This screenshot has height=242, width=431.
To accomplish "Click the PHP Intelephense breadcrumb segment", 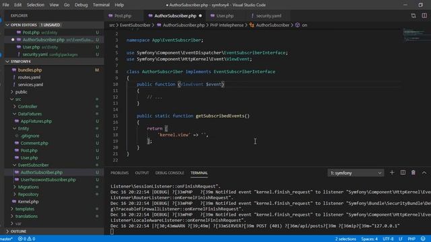I will (x=227, y=26).
